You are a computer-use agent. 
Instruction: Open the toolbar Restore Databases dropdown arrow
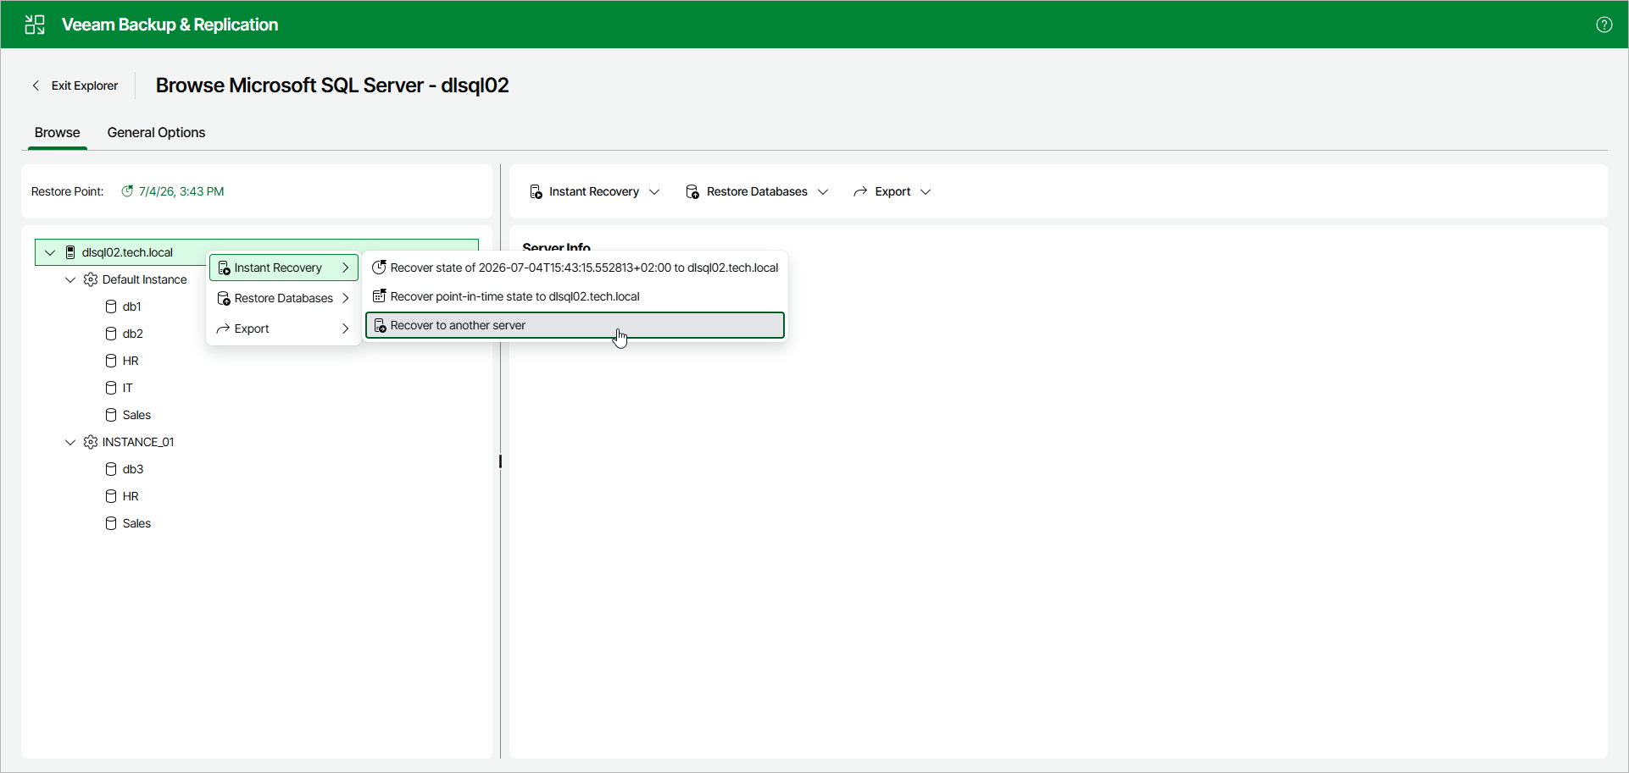pyautogui.click(x=823, y=192)
